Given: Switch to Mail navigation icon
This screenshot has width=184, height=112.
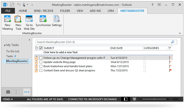Looking at the screenshot, I should [x=8, y=92].
